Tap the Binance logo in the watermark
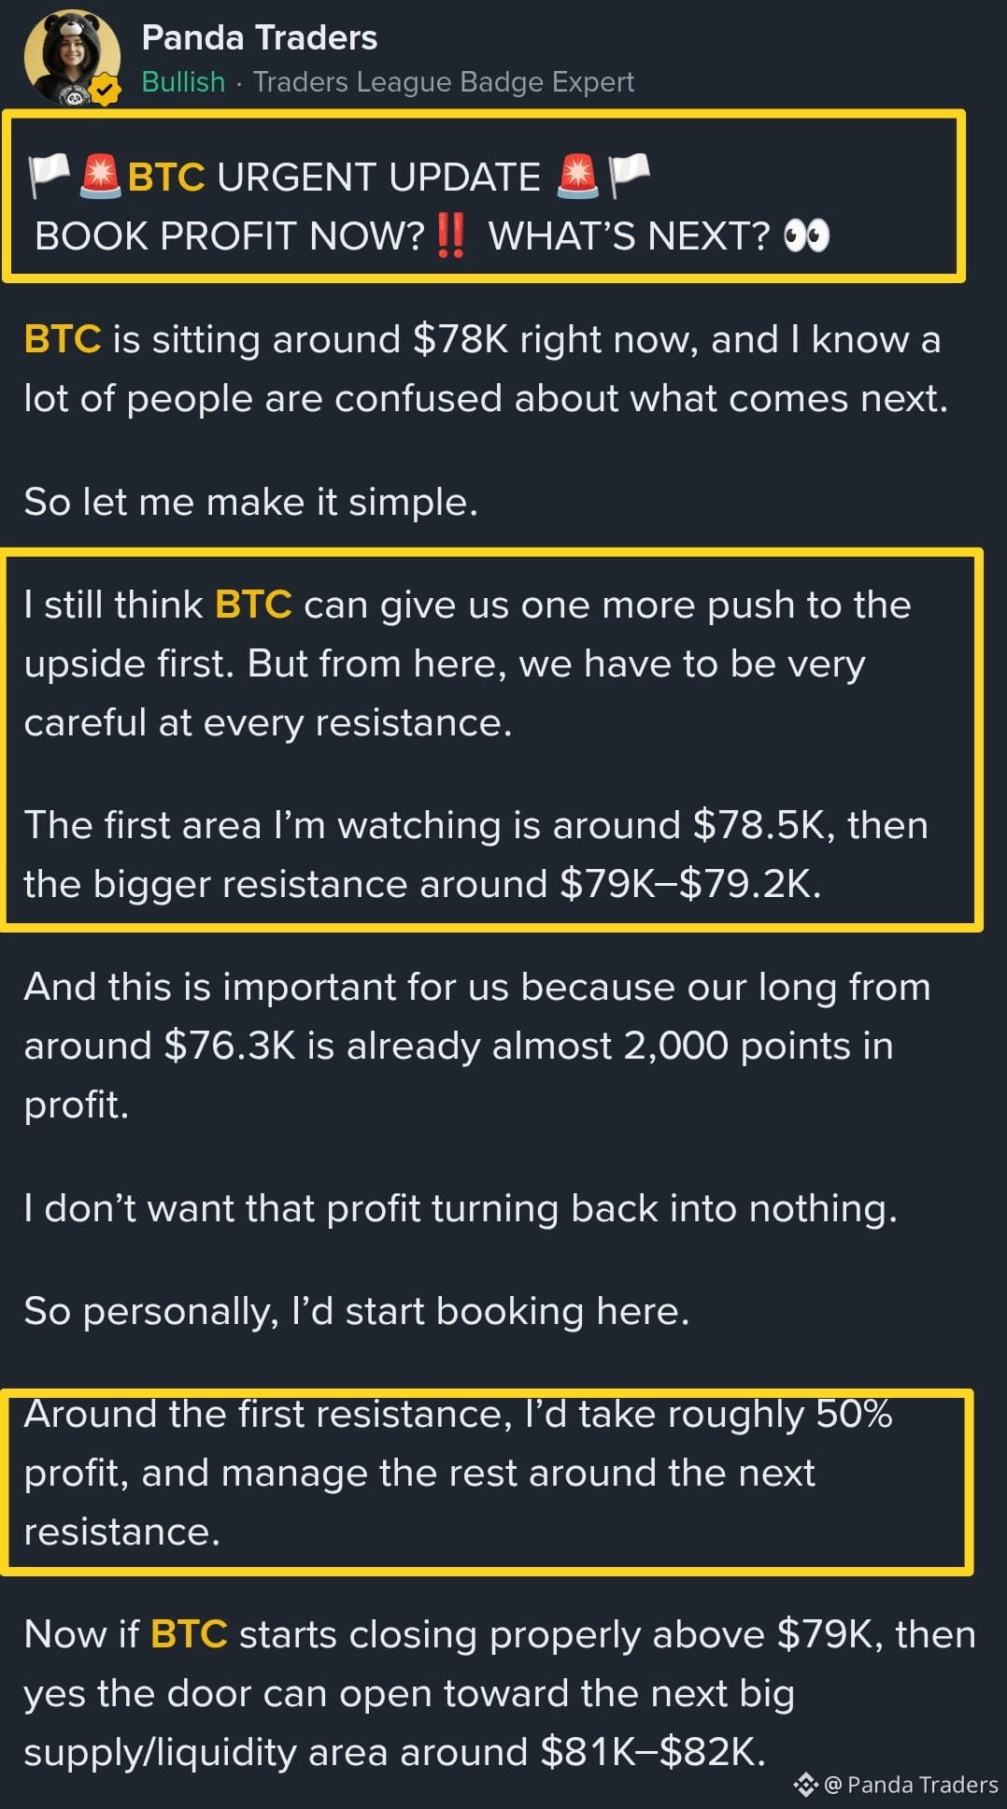 click(x=805, y=1785)
